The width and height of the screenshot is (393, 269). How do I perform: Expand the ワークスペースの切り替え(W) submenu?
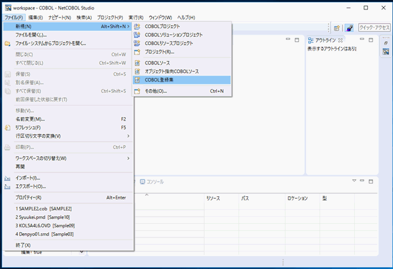pos(128,158)
